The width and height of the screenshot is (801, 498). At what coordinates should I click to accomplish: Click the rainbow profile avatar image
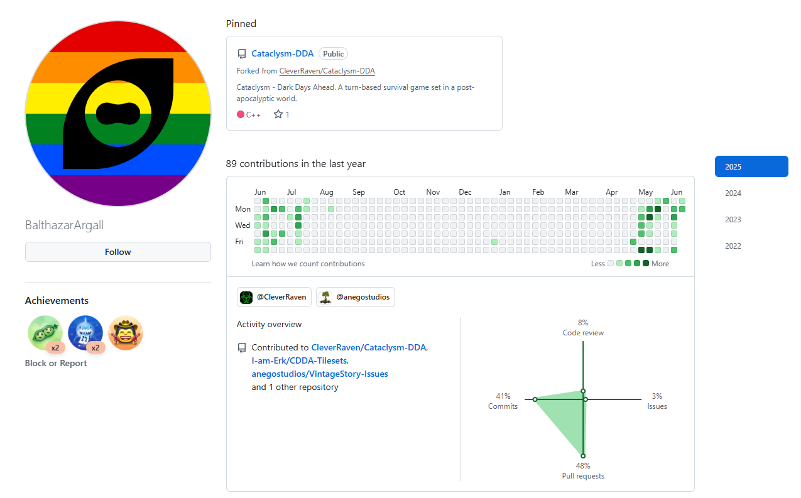click(118, 114)
